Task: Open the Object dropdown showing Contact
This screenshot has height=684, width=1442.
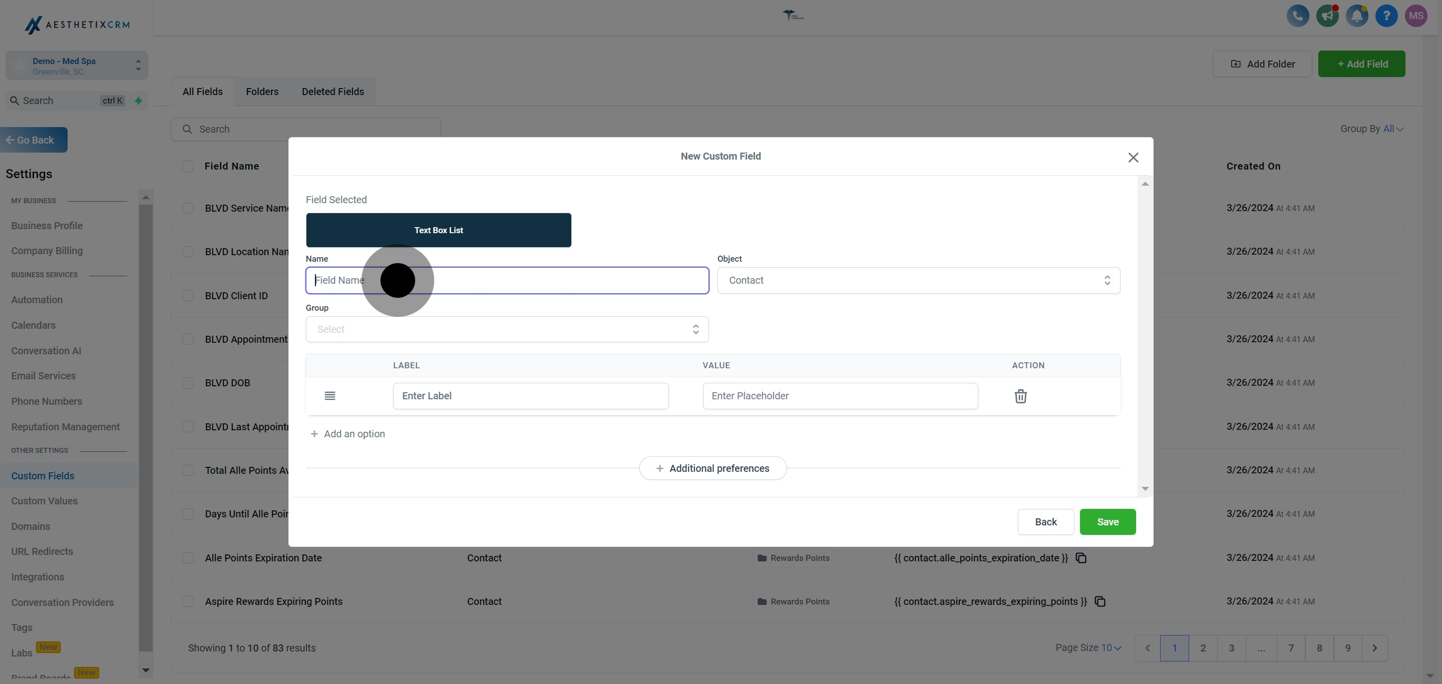Action: pyautogui.click(x=918, y=280)
